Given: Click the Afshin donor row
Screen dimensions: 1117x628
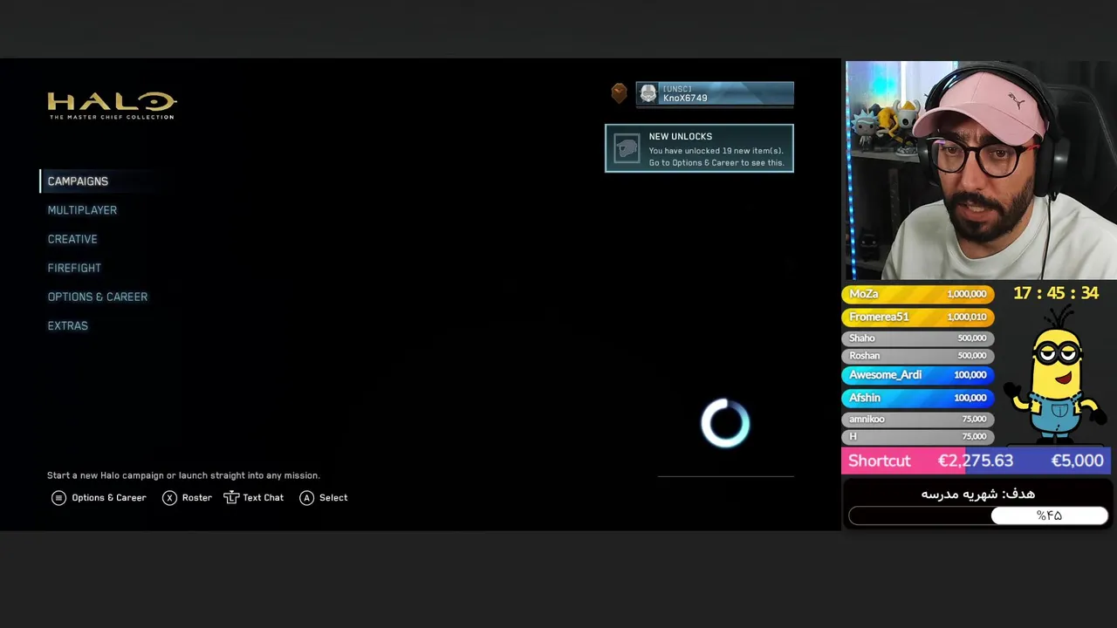Looking at the screenshot, I should tap(917, 398).
